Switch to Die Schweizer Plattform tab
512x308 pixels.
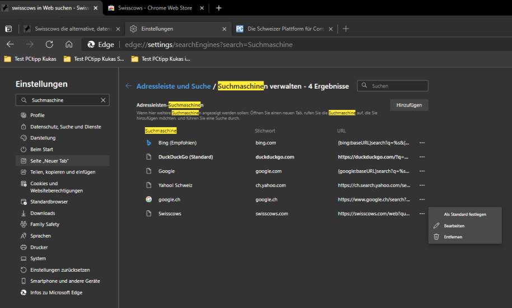pos(285,29)
